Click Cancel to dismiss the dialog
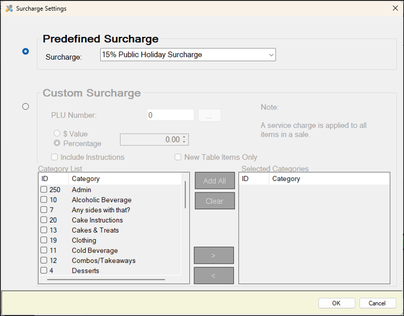404x316 pixels. [377, 303]
